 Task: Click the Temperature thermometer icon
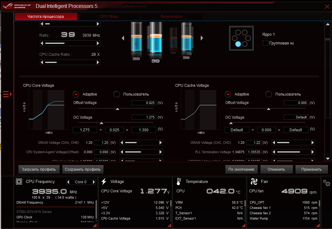(179, 182)
